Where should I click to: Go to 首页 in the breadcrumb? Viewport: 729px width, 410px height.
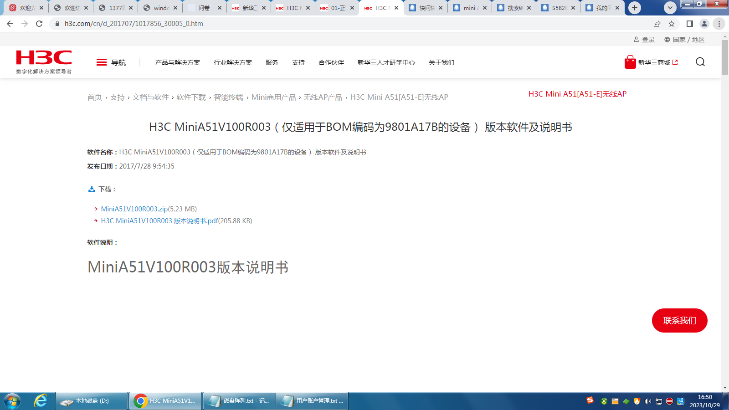tap(95, 97)
